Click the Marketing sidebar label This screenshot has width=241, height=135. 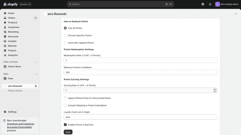point(13,32)
